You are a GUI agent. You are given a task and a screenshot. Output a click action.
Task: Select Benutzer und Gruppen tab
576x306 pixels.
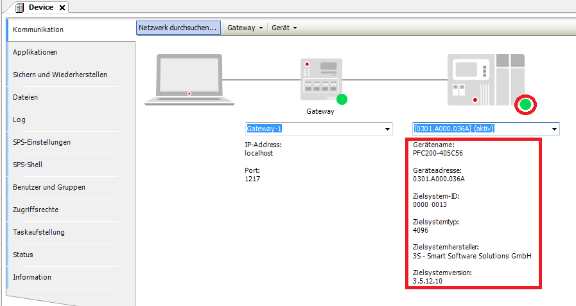coord(49,187)
